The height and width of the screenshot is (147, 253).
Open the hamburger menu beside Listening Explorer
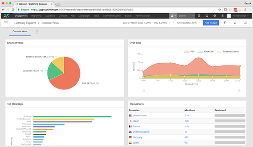[6, 23]
